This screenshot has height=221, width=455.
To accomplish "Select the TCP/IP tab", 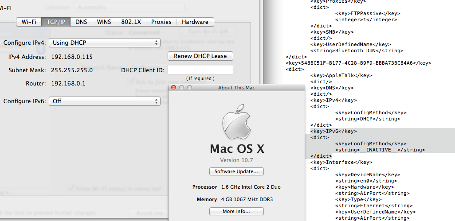I will click(x=56, y=22).
